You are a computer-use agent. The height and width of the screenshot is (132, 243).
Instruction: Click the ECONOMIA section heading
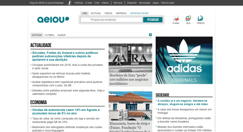[38, 102]
